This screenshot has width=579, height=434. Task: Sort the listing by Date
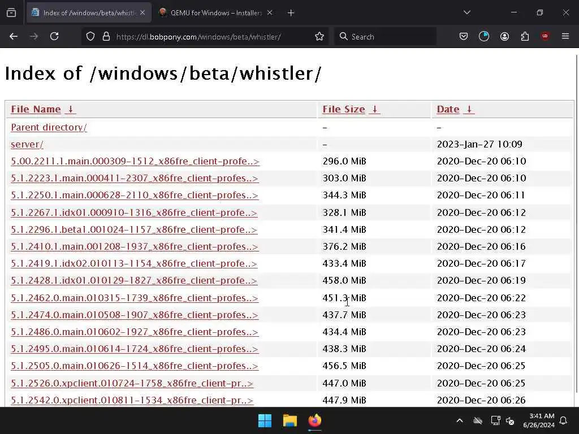coord(448,109)
